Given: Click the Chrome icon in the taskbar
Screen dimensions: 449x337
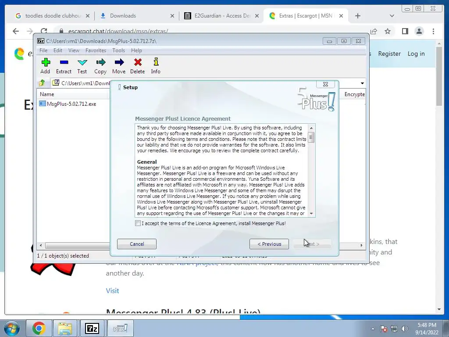Looking at the screenshot, I should (x=39, y=328).
